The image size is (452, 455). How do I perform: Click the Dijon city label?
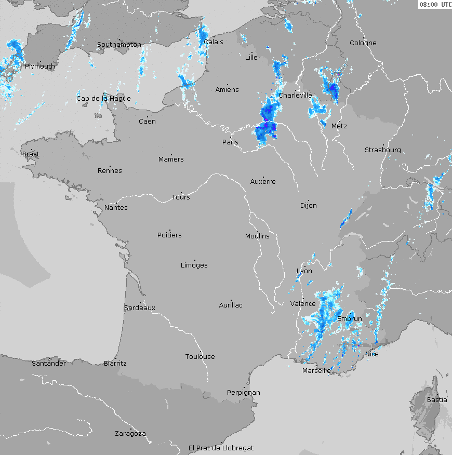(308, 206)
